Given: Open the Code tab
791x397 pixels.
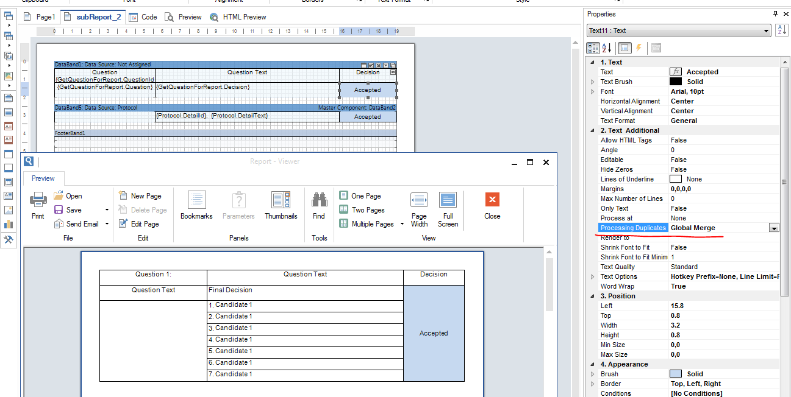Looking at the screenshot, I should pyautogui.click(x=143, y=17).
